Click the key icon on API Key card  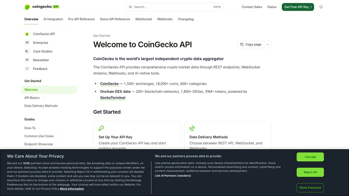(x=101, y=128)
